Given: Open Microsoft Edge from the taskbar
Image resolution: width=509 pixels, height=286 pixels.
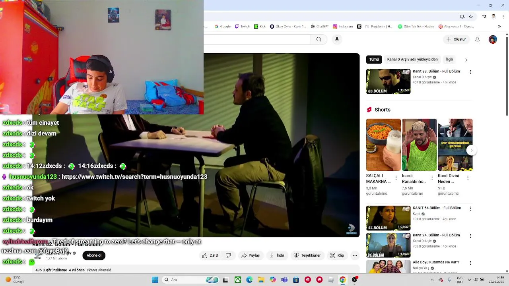Looking at the screenshot, I should point(249,280).
